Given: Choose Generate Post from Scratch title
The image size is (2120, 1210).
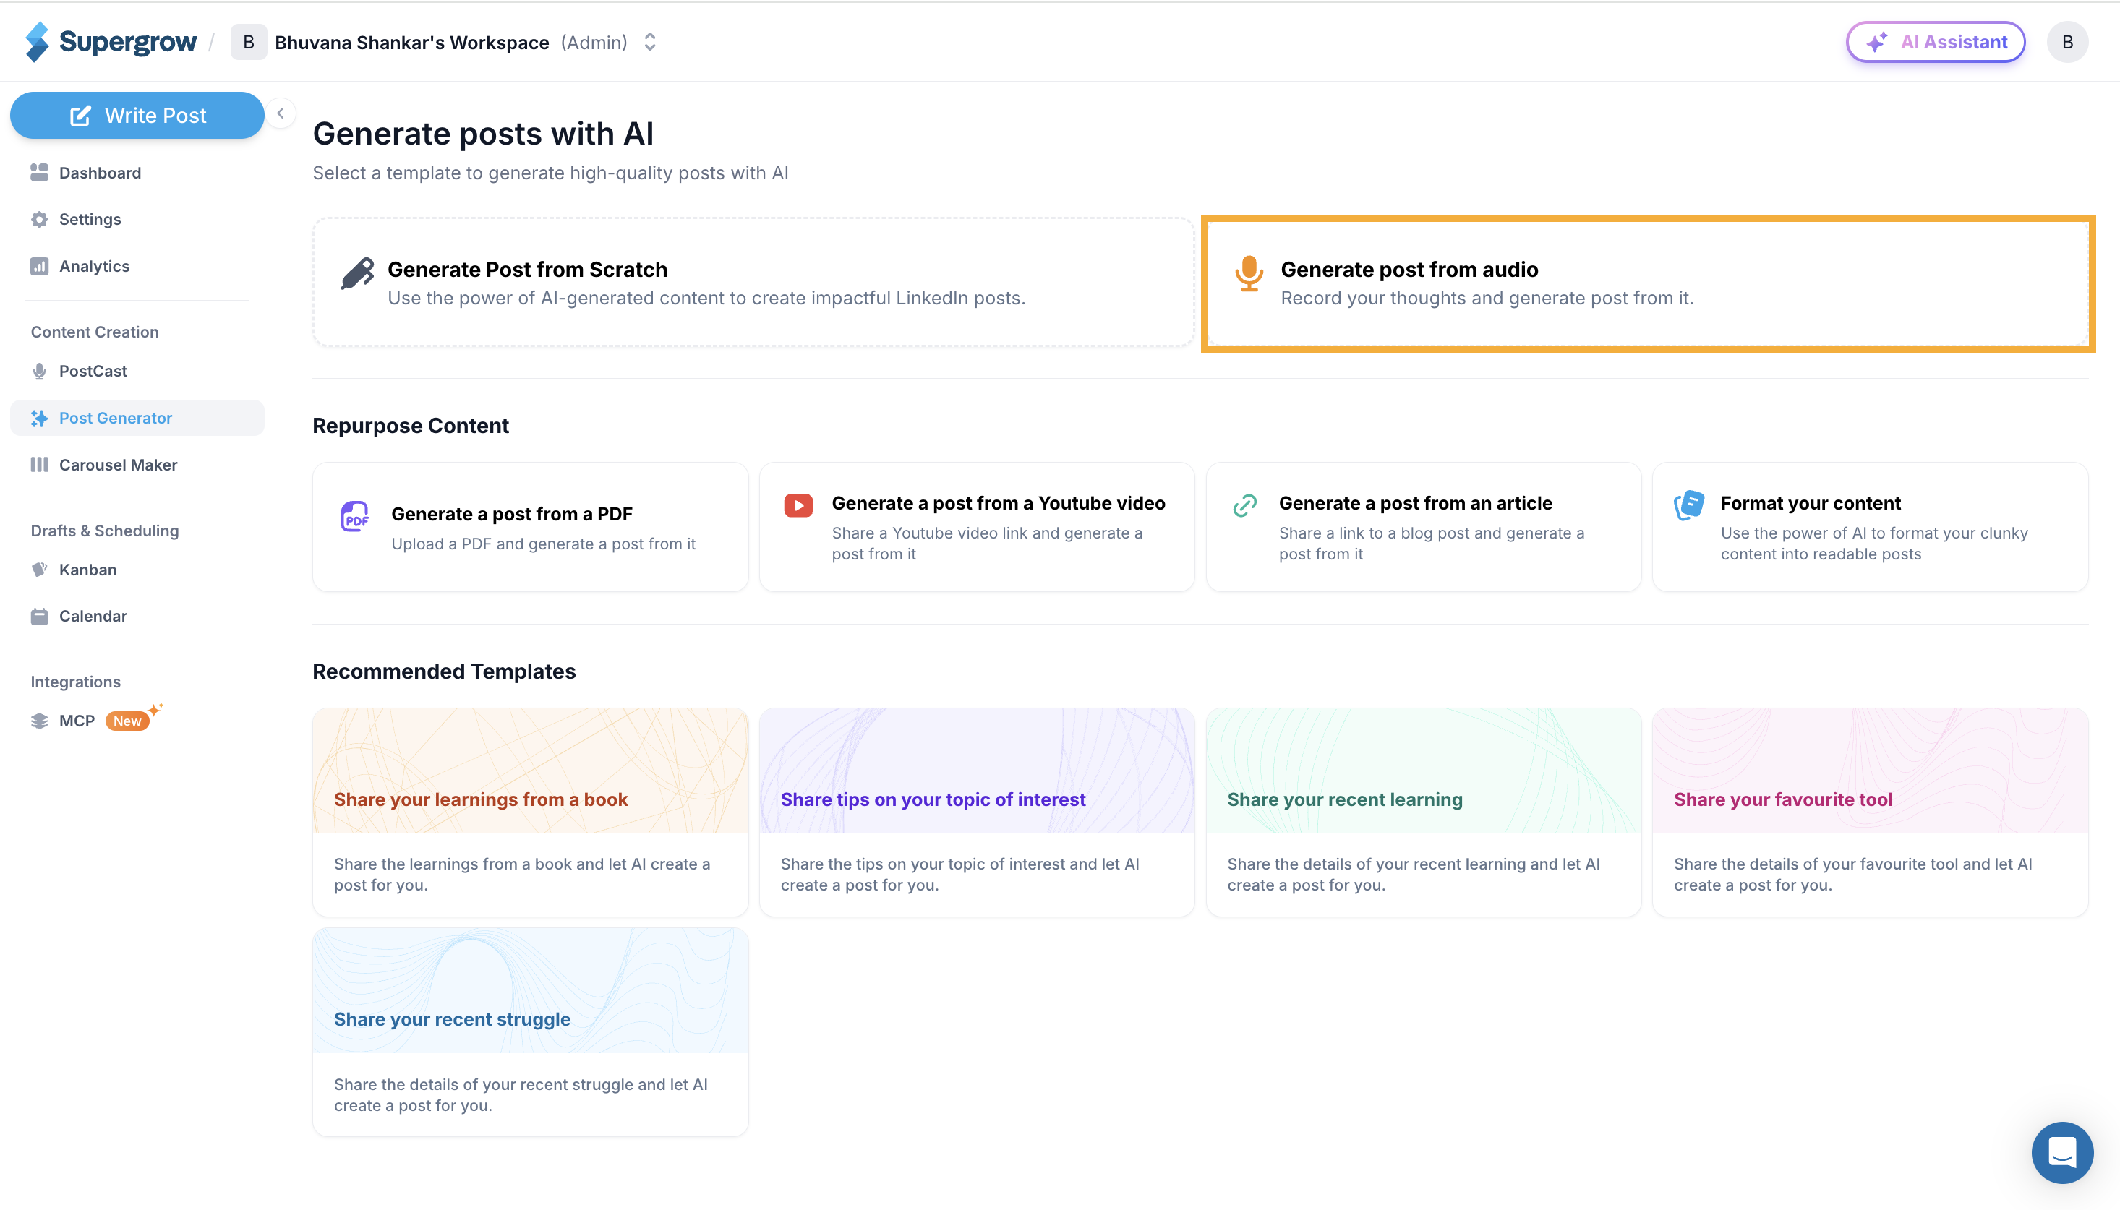Looking at the screenshot, I should (527, 270).
